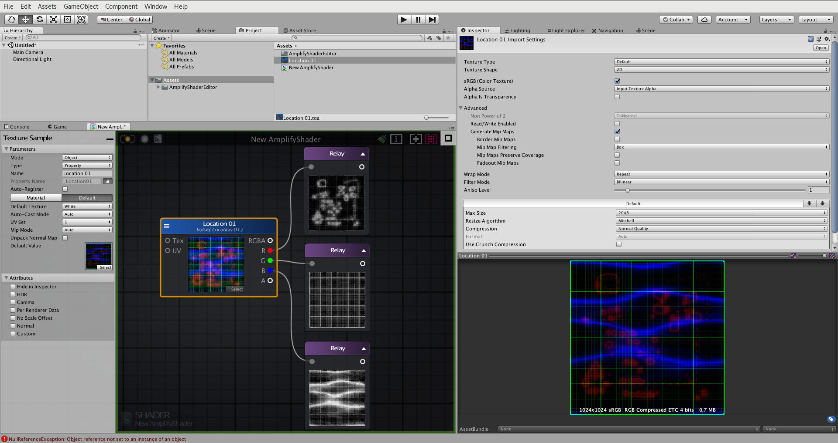Open the Inspector help book icon
Viewport: 838px width, 443px height.
811,39
